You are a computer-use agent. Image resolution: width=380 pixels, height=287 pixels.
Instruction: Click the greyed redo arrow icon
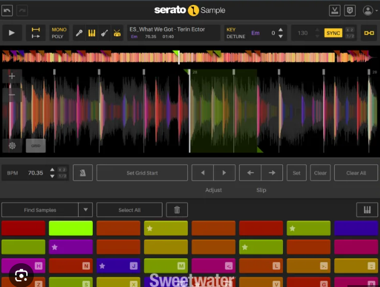(22, 11)
